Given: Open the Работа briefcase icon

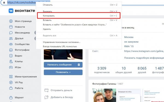Looking at the screenshot, I should click(11, 88).
